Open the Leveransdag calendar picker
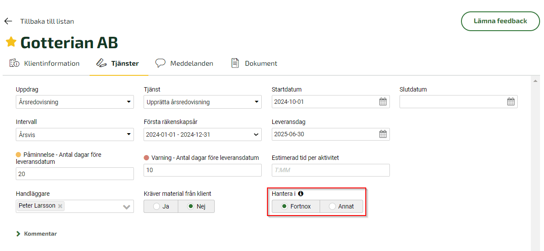The width and height of the screenshot is (544, 251). [x=383, y=134]
